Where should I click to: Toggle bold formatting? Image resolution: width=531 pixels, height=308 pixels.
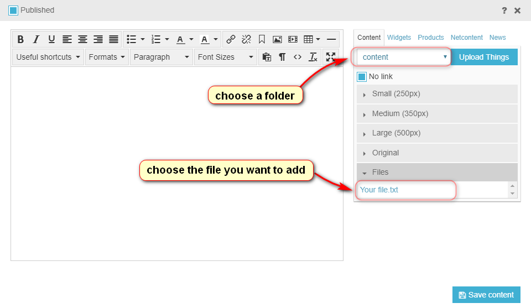tap(20, 39)
